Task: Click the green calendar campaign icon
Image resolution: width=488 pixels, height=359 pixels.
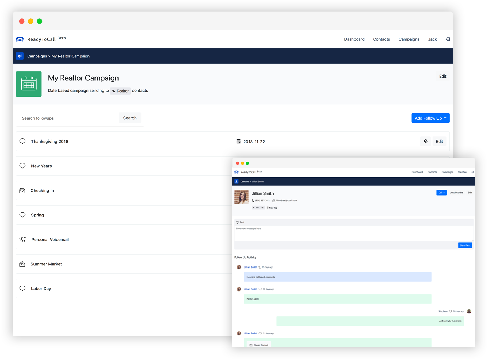Action: 29,84
